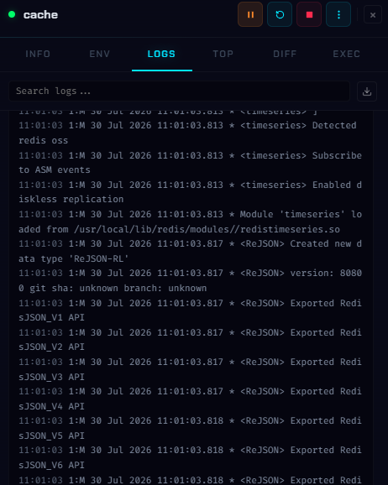Open the DIFF tab
The height and width of the screenshot is (485, 388).
285,54
